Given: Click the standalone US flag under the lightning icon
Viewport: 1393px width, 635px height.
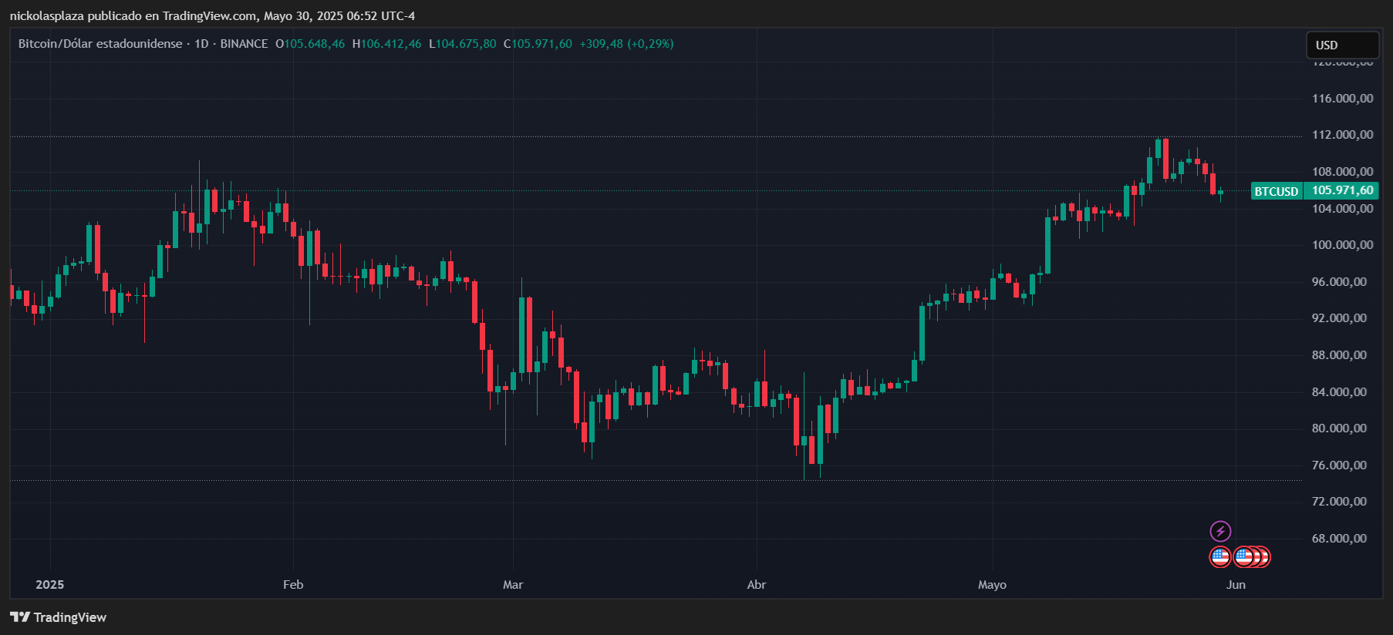Looking at the screenshot, I should point(1220,556).
